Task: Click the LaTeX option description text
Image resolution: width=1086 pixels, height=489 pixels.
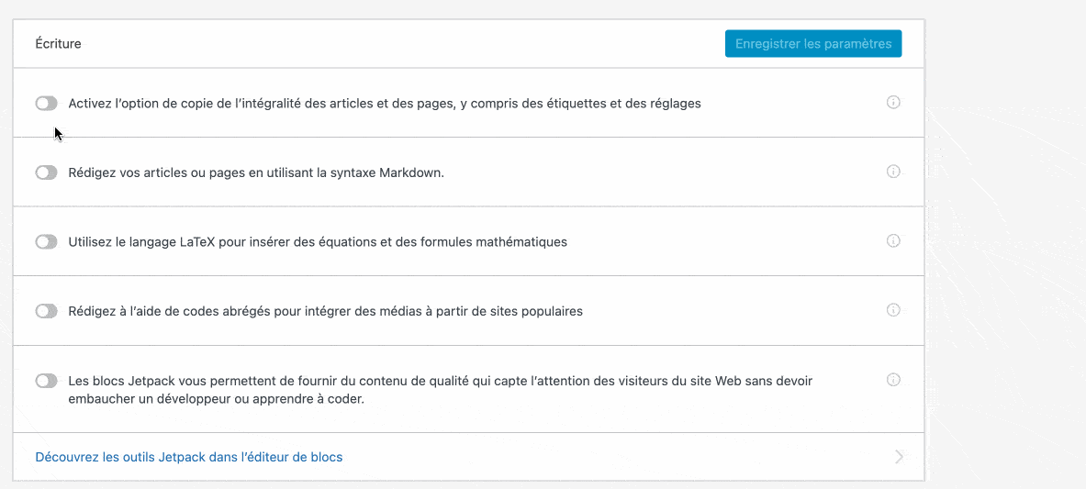Action: 318,242
